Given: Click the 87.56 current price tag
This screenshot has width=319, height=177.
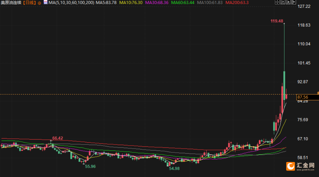Looking at the screenshot, I should pos(308,97).
